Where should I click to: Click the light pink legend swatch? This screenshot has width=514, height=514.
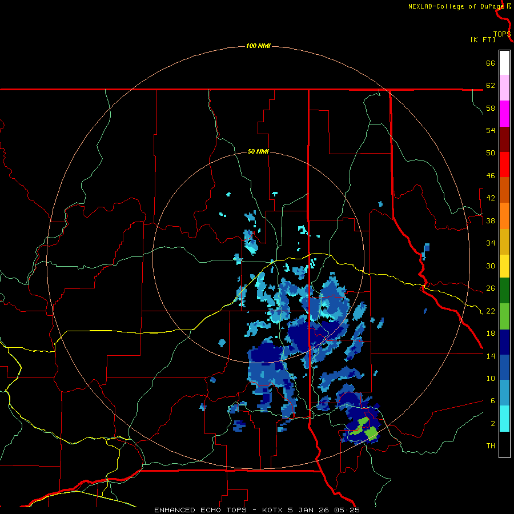point(504,88)
